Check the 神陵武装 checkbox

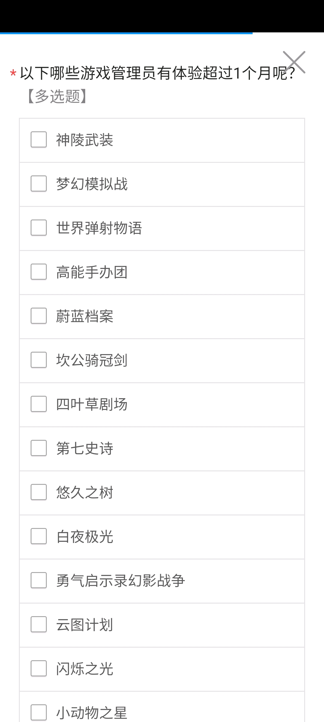click(39, 139)
